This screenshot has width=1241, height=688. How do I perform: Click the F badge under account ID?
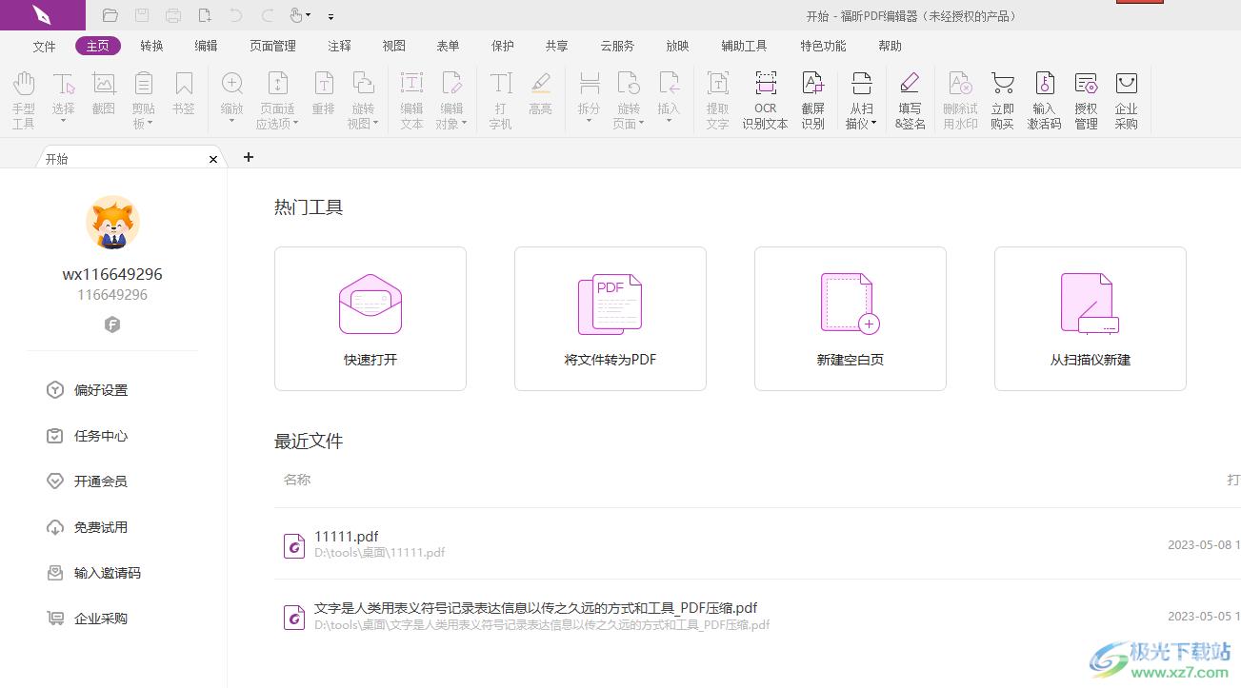[112, 324]
